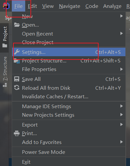Expand the New submenu arrow
This screenshot has height=166, width=130.
coord(121,16)
